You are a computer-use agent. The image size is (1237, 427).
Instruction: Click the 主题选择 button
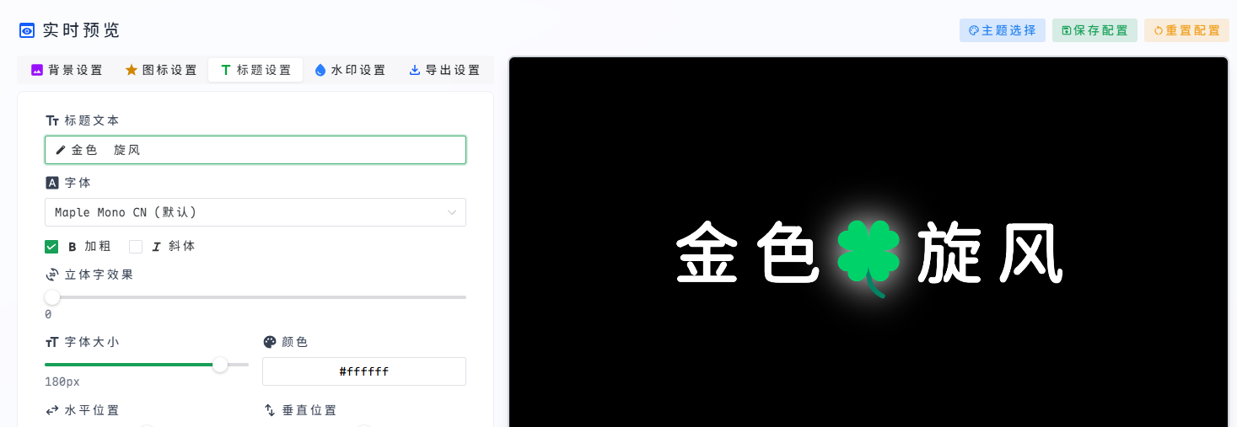1003,30
